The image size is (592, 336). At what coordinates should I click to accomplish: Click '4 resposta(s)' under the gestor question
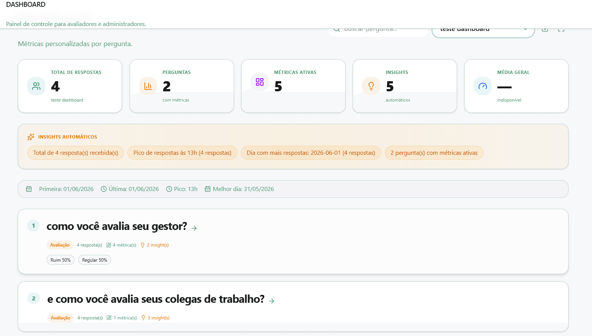[x=89, y=245]
